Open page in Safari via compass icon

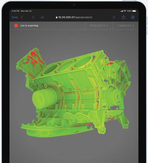[x=133, y=17]
